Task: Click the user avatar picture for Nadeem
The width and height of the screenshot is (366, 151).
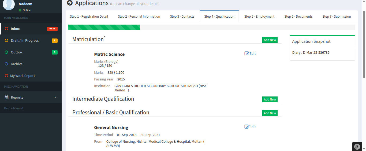Action: point(9,5)
